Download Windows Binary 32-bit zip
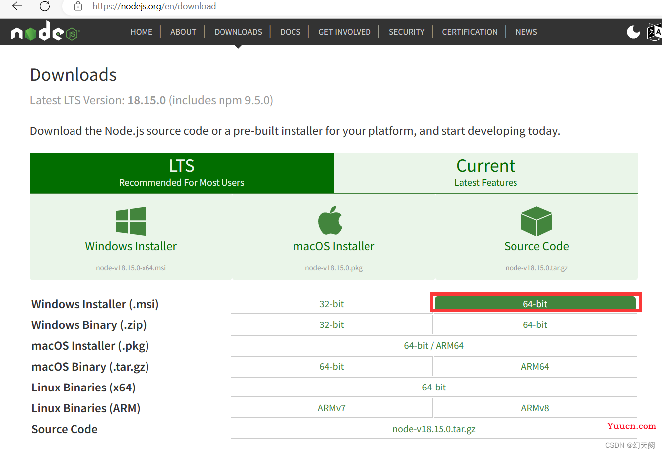Image resolution: width=662 pixels, height=453 pixels. coord(332,324)
